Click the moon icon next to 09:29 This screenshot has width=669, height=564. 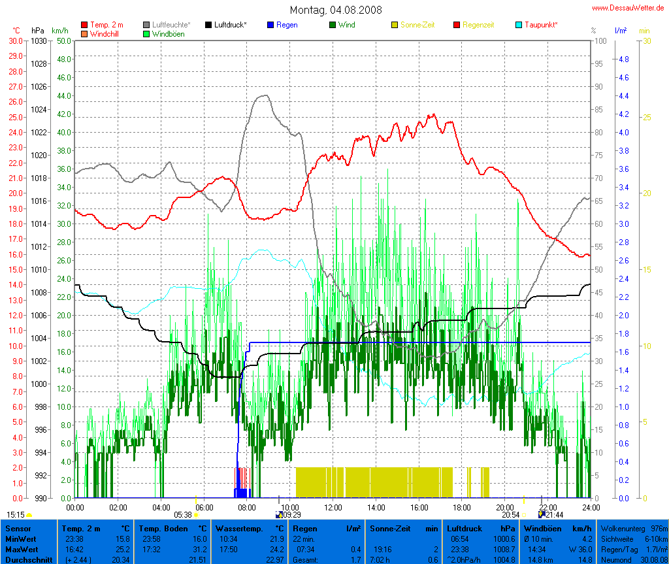(280, 515)
